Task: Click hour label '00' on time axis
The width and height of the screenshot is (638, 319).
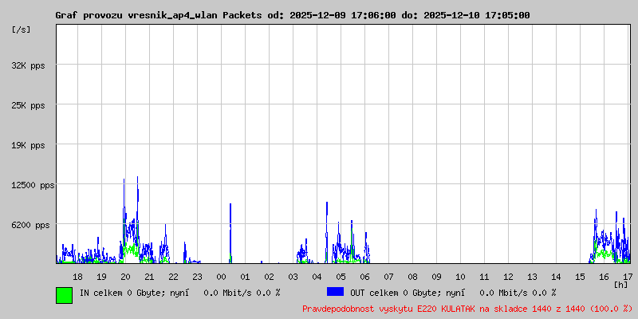Action: (x=222, y=277)
